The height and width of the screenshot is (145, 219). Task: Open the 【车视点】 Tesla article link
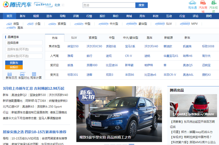point(191,137)
